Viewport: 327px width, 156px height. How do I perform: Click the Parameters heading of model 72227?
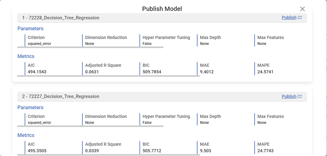click(30, 108)
